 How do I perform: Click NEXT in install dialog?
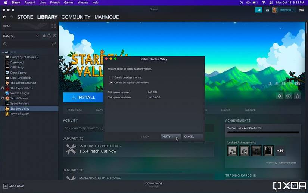pyautogui.click(x=171, y=137)
